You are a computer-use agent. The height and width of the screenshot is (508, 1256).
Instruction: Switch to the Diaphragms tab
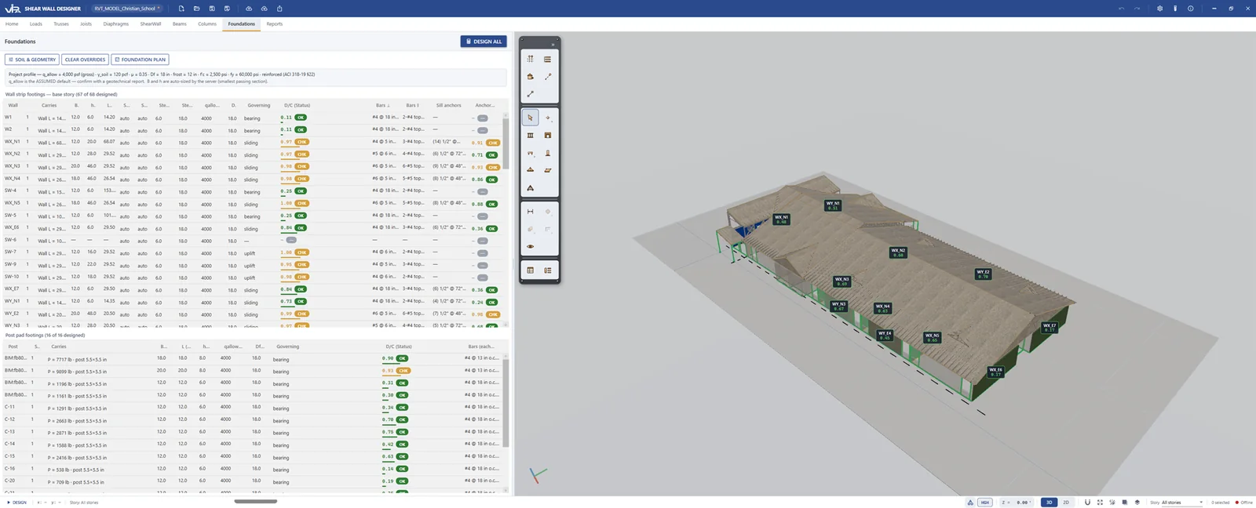[x=116, y=24]
